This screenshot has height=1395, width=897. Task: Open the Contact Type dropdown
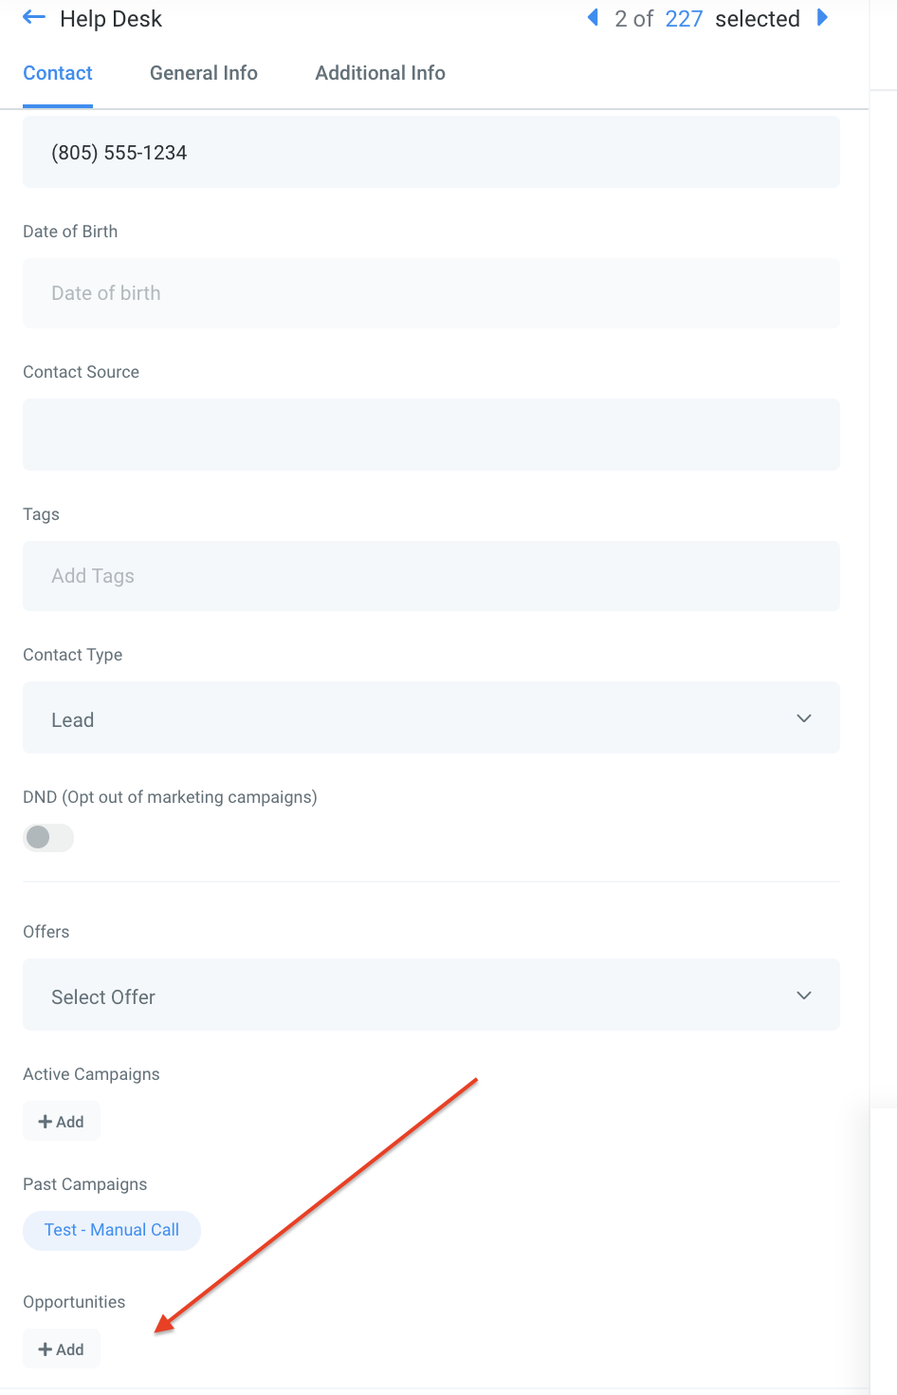click(x=430, y=718)
